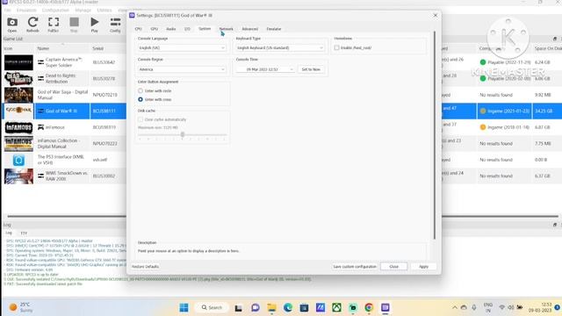
Task: Click the FullScr fullscreen toolbar icon
Action: [x=54, y=24]
